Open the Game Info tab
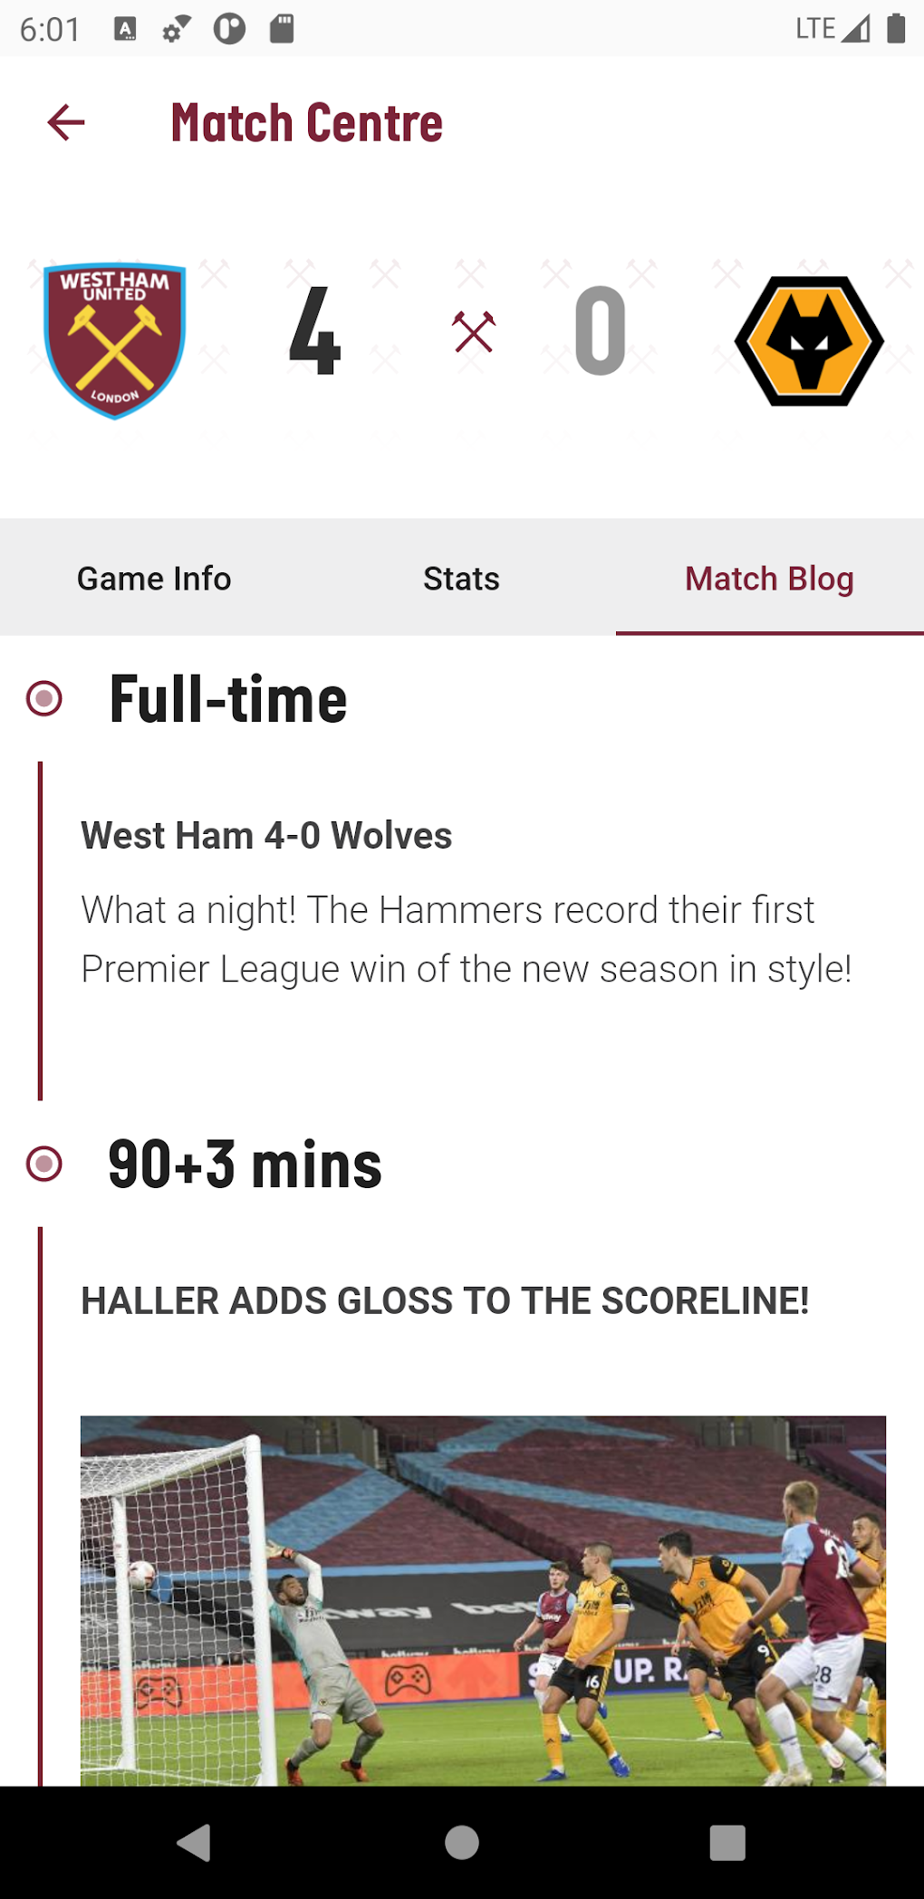Screen dimensions: 924x1899 click(x=154, y=578)
